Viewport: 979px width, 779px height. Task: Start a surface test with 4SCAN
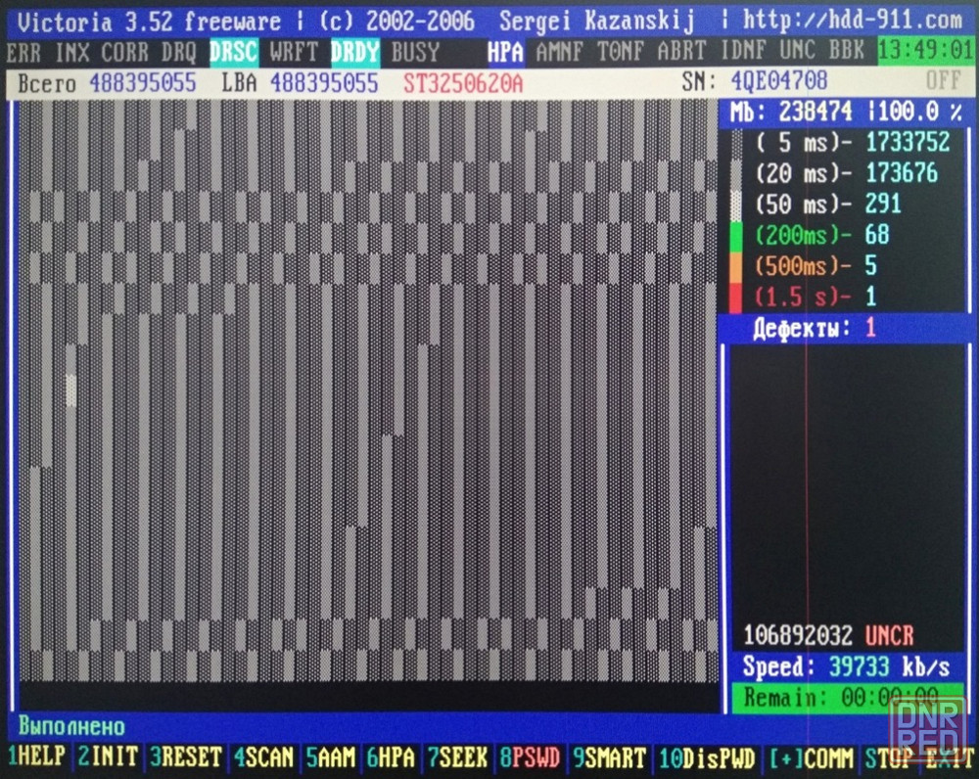click(263, 757)
